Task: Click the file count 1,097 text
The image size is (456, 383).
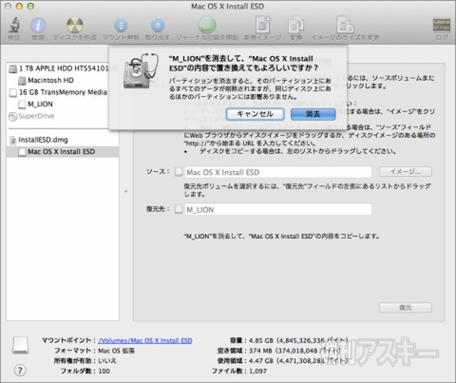Action: [x=257, y=371]
